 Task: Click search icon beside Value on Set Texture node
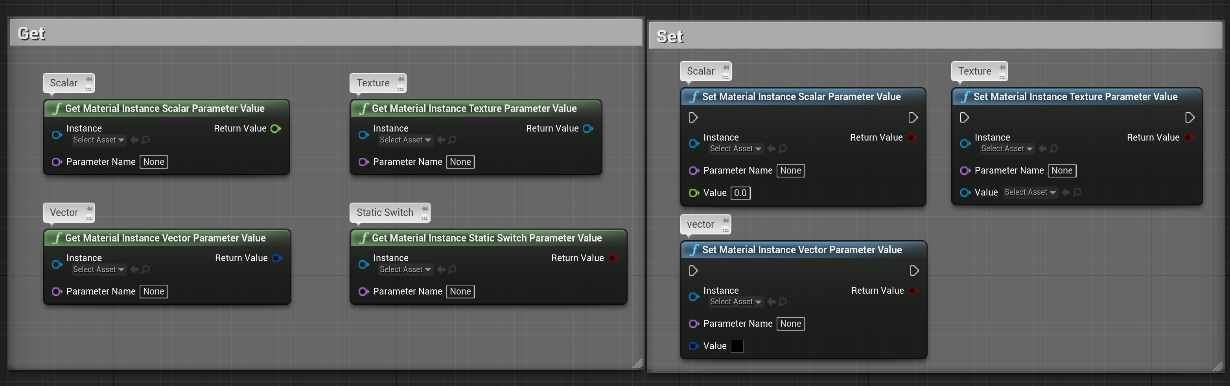pyautogui.click(x=1078, y=192)
